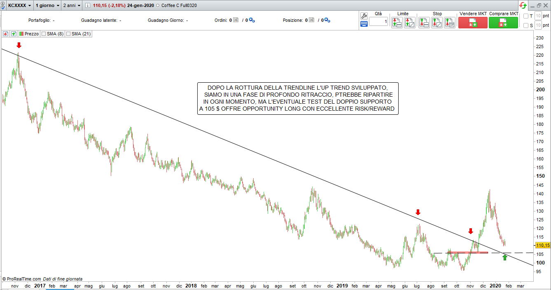Tick the T points checkbox

(x=525, y=16)
